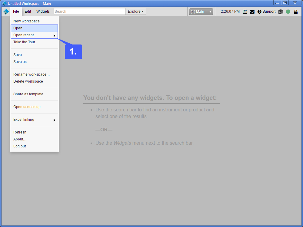Select New workspace from the File menu
This screenshot has width=303, height=227.
tap(35, 21)
